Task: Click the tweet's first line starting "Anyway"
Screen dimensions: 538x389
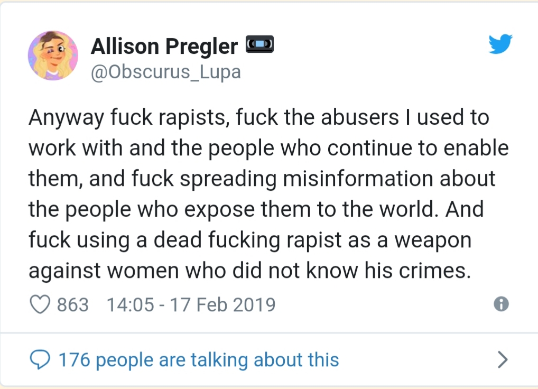Action: pyautogui.click(x=258, y=117)
